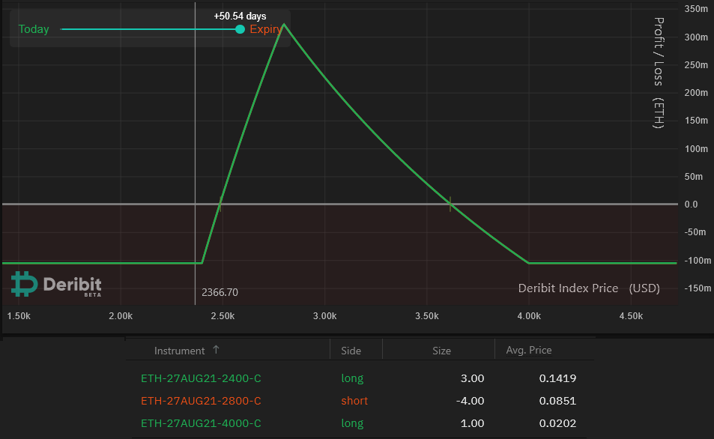Select the Today label on time slider
Image resolution: width=714 pixels, height=439 pixels.
point(34,29)
